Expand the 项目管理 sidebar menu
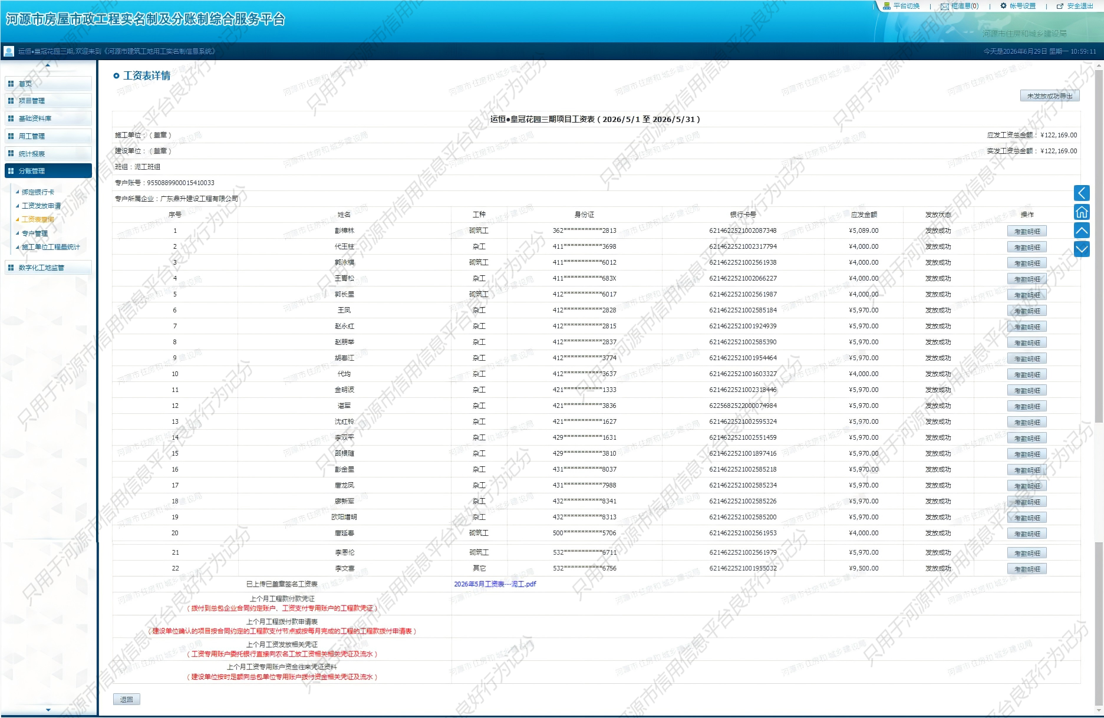This screenshot has width=1104, height=718. 48,101
